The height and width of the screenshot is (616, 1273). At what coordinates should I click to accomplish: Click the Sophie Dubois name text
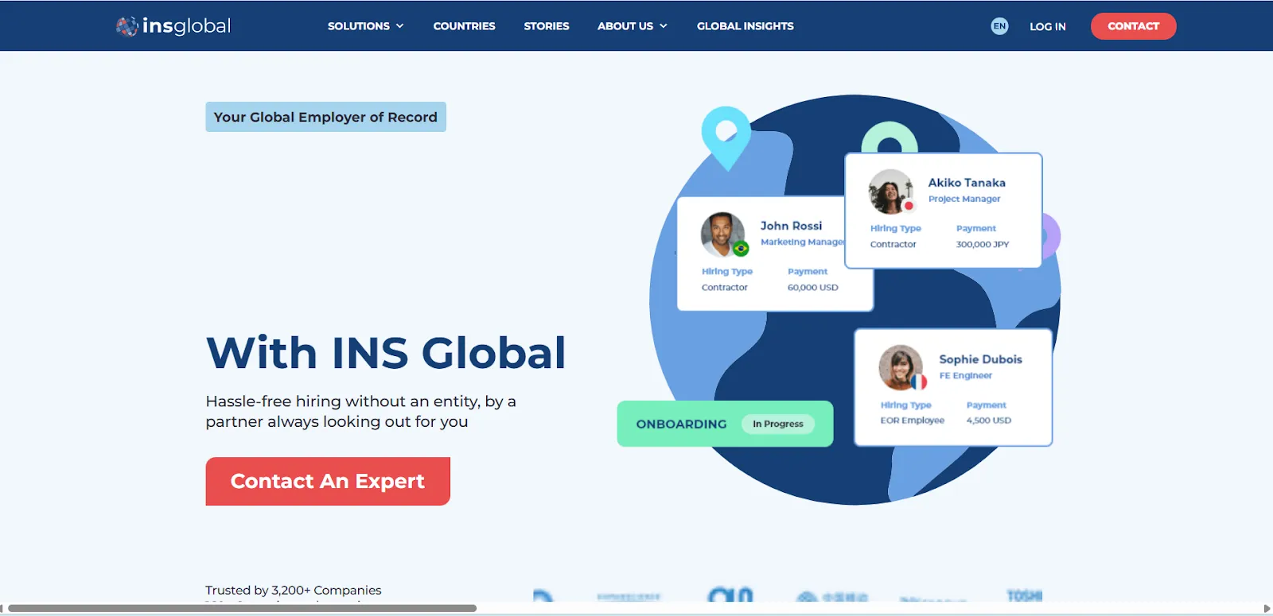tap(980, 359)
